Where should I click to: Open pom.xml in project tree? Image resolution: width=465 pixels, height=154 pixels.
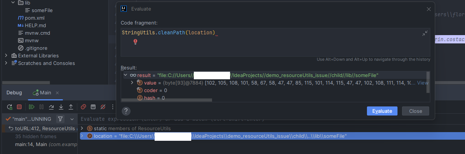[35, 18]
